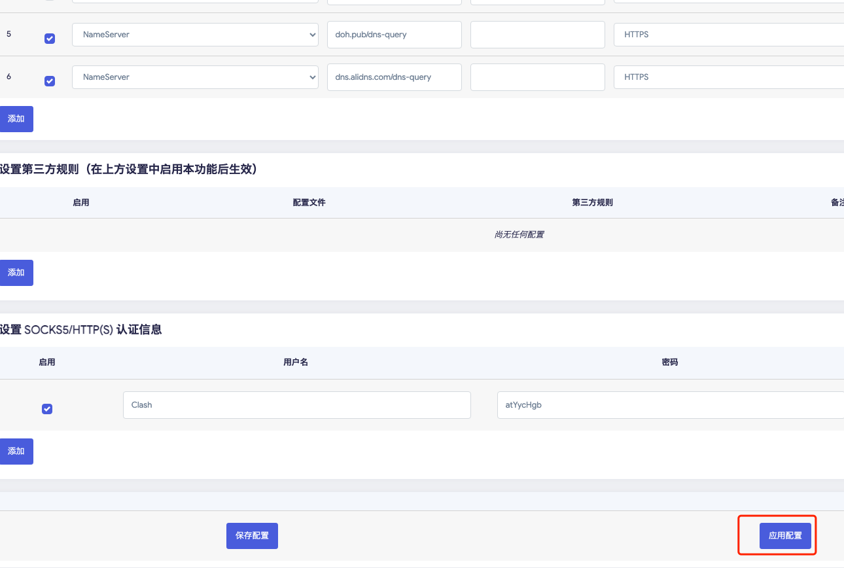
Task: Expand the row 6 NameServer dropdown
Action: (x=195, y=77)
